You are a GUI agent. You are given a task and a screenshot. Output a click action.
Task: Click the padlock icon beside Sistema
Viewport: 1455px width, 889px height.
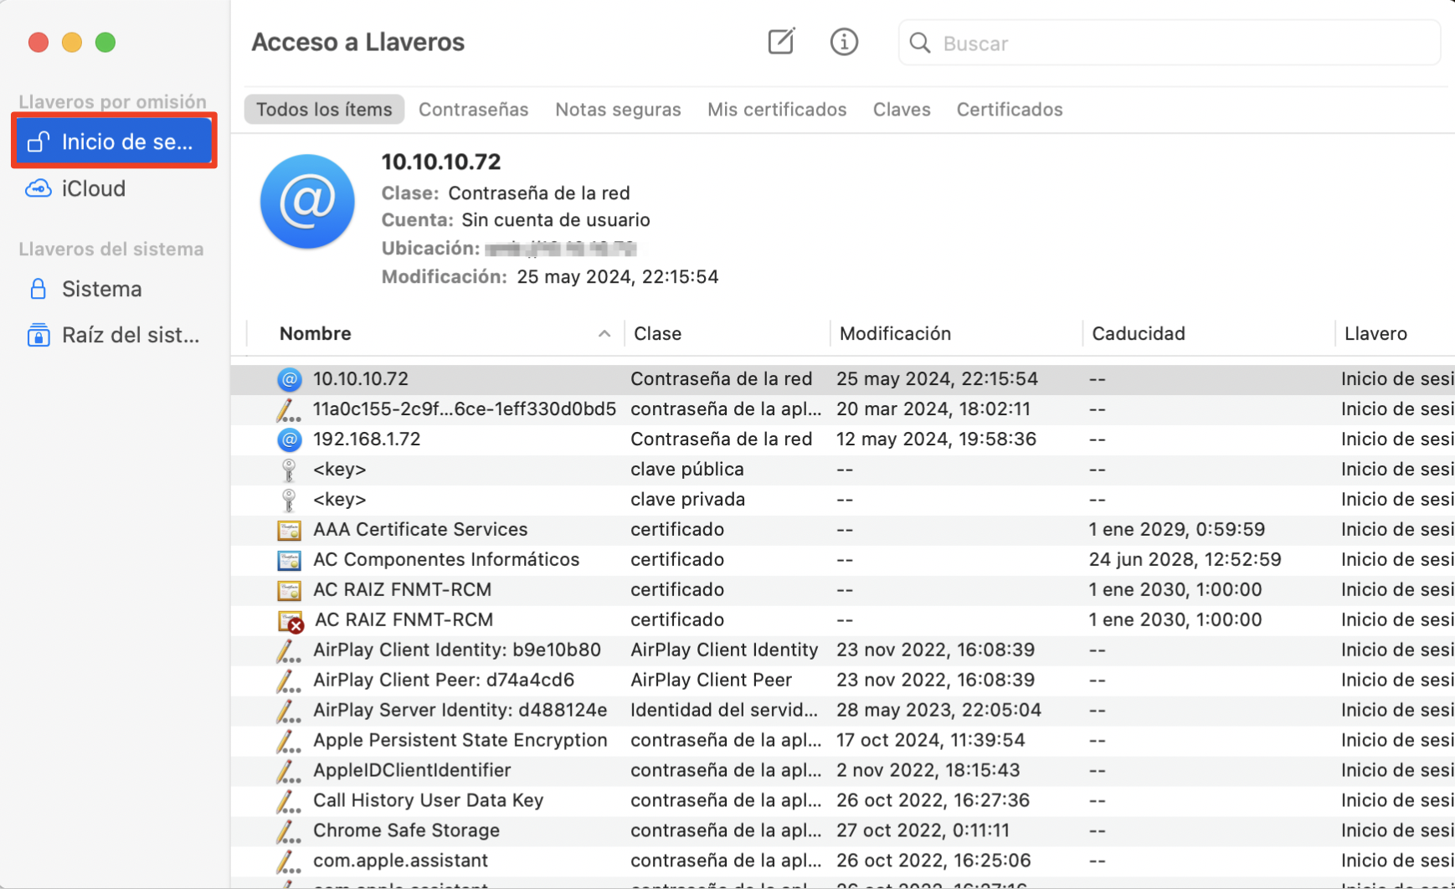coord(38,288)
